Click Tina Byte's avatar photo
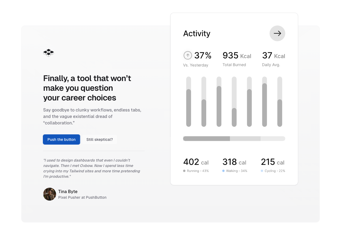The height and width of the screenshot is (248, 341). tap(50, 194)
